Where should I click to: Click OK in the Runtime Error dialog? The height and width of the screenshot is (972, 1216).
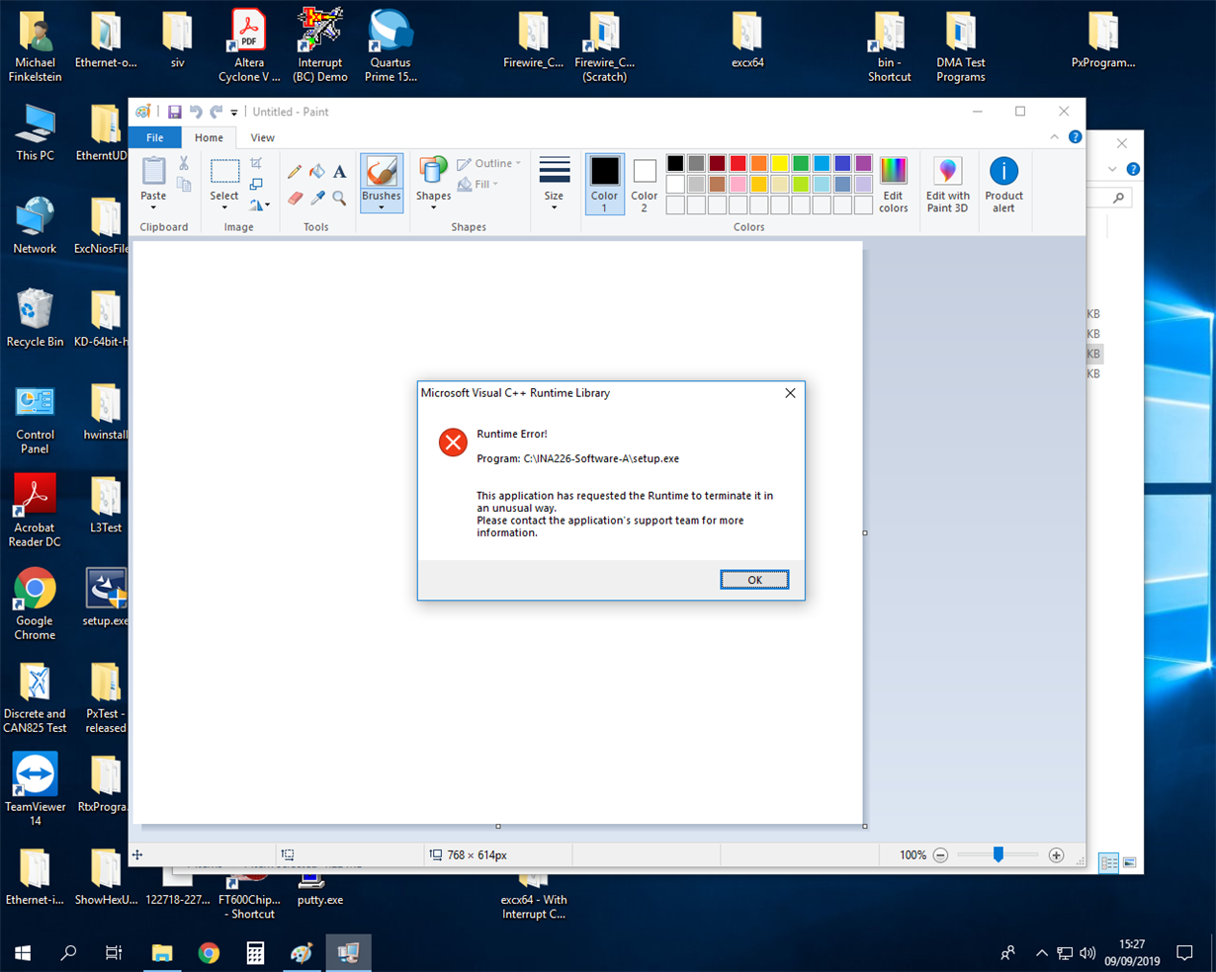(x=754, y=580)
